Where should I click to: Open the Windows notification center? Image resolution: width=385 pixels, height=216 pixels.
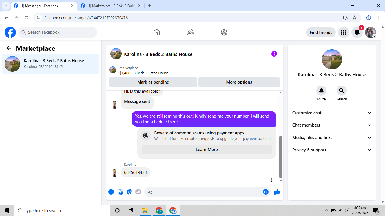[376, 210]
